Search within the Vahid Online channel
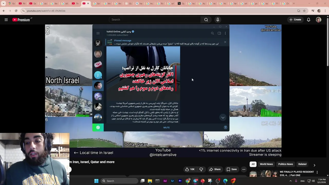The height and width of the screenshot is (185, 329). pyautogui.click(x=212, y=33)
